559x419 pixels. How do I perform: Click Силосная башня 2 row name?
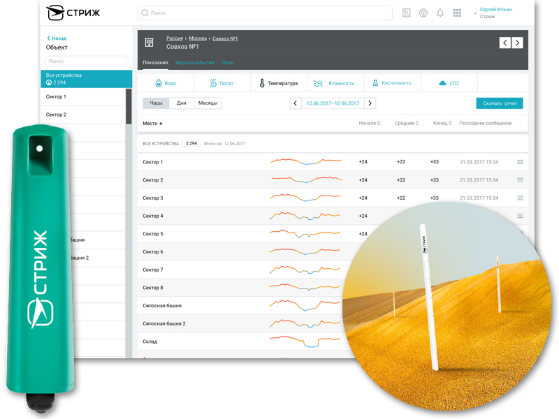click(164, 323)
